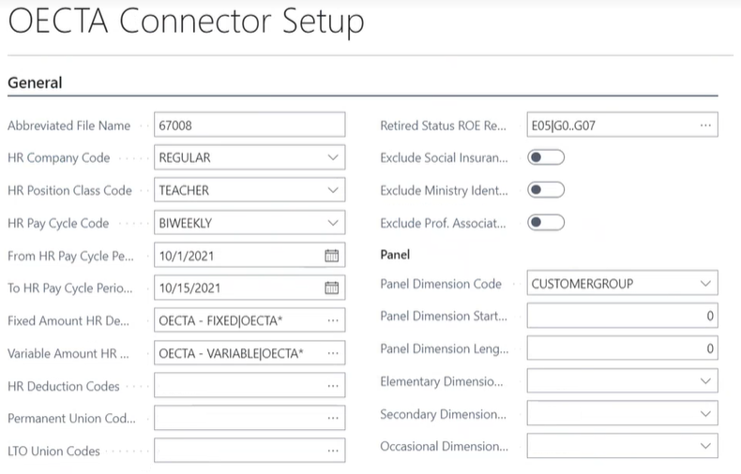
Task: Click the Retired Status ROE label
Action: tap(444, 126)
